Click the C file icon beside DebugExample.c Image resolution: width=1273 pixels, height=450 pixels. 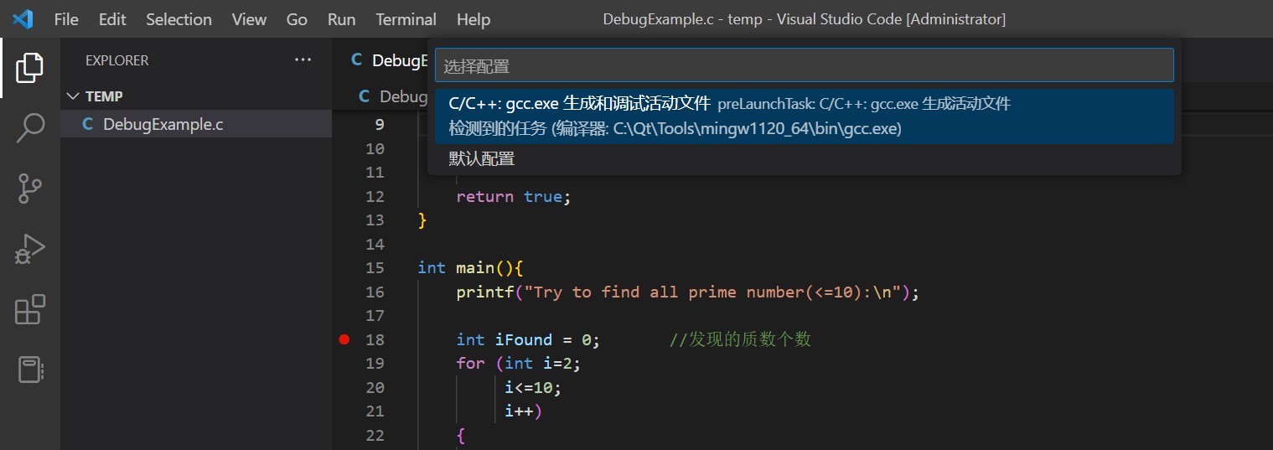tap(87, 125)
